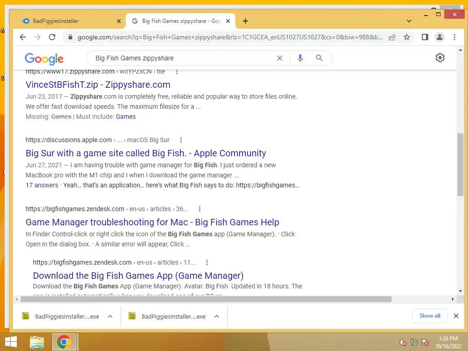Click the scroll up arrow
The height and width of the screenshot is (351, 468).
(460, 50)
